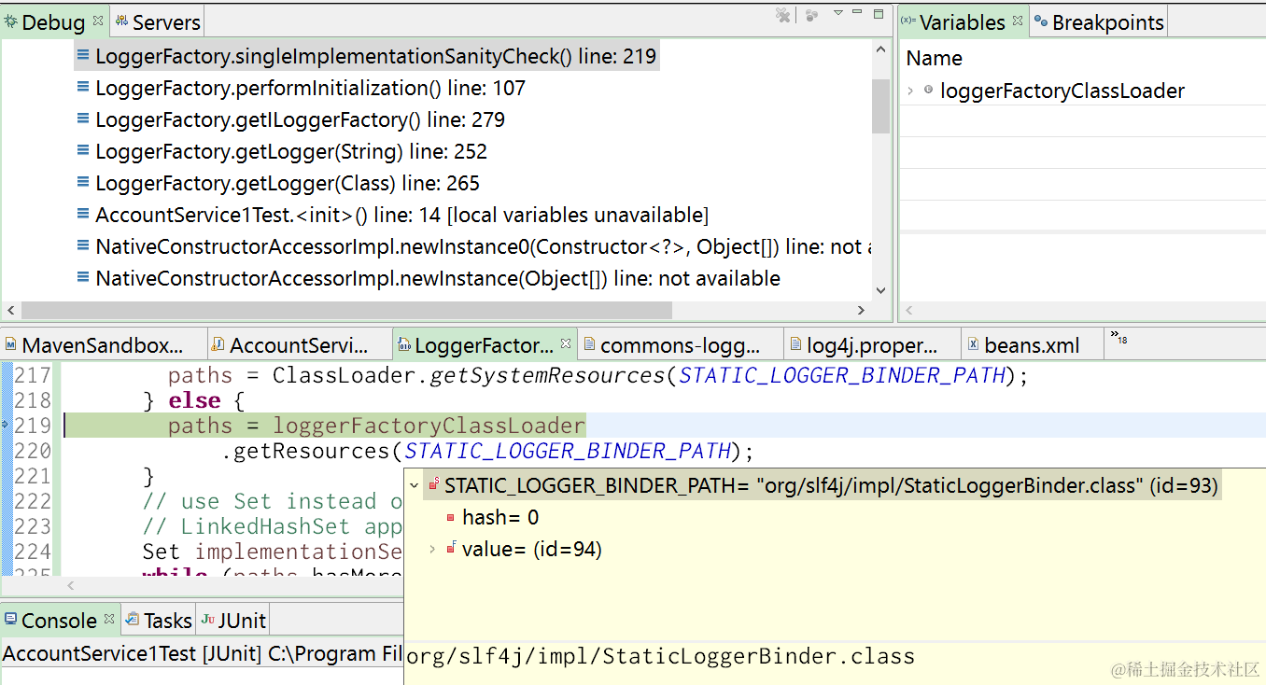Click stack frame icon beside getILoggerFactory()
The image size is (1266, 685).
[x=83, y=119]
